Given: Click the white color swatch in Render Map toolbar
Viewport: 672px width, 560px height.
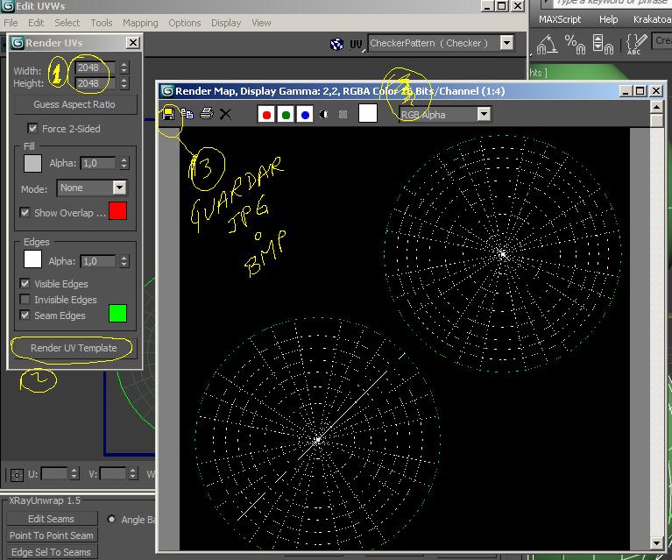Looking at the screenshot, I should point(368,114).
